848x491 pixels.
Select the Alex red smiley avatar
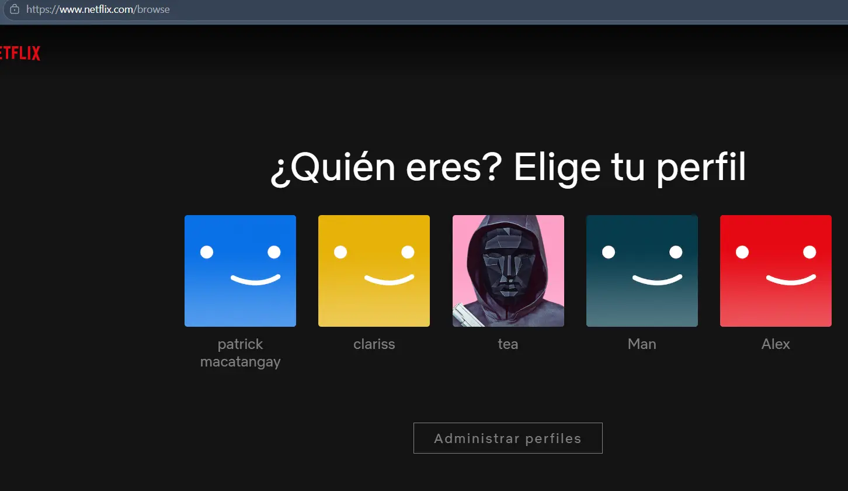776,271
